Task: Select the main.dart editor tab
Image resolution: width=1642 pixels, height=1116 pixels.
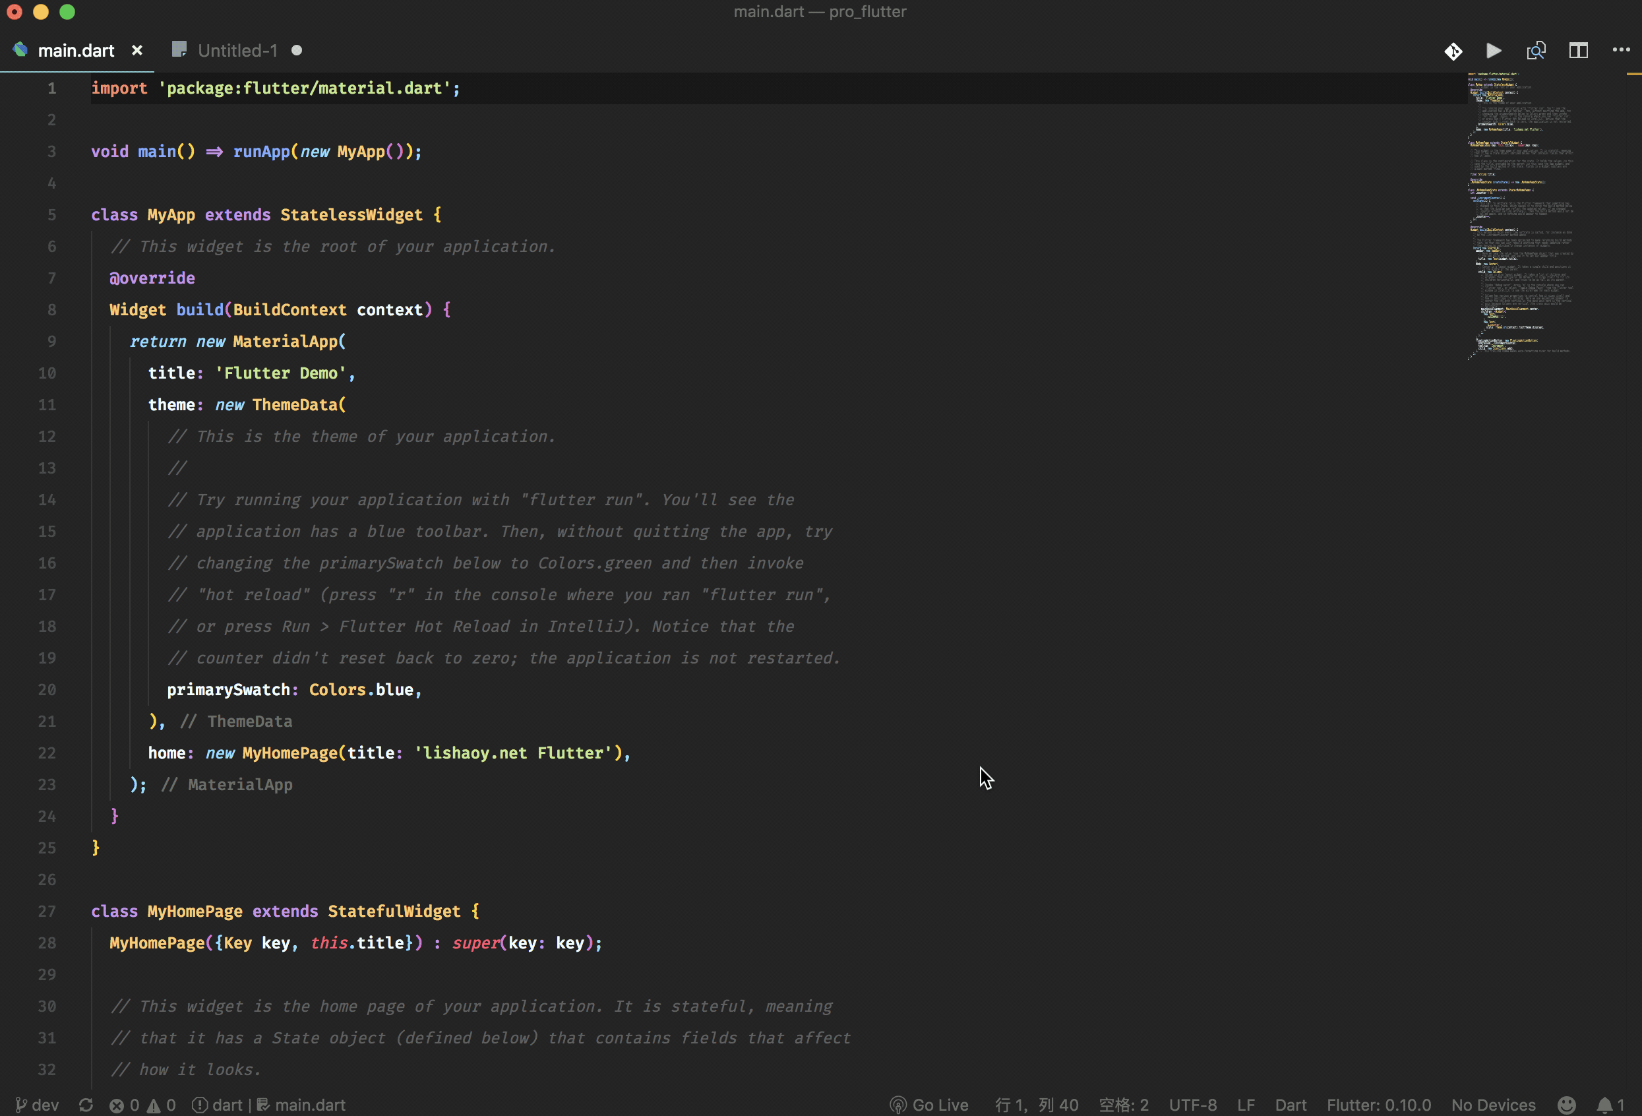Action: click(76, 51)
